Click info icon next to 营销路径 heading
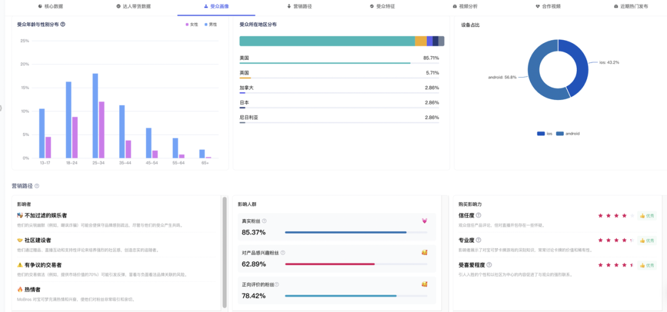This screenshot has width=667, height=312. pyautogui.click(x=37, y=185)
